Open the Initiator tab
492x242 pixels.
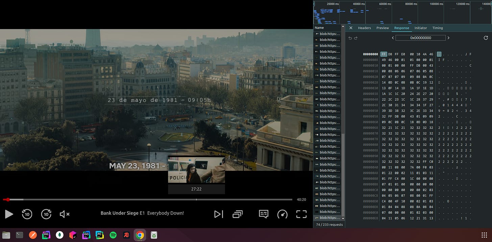(421, 28)
